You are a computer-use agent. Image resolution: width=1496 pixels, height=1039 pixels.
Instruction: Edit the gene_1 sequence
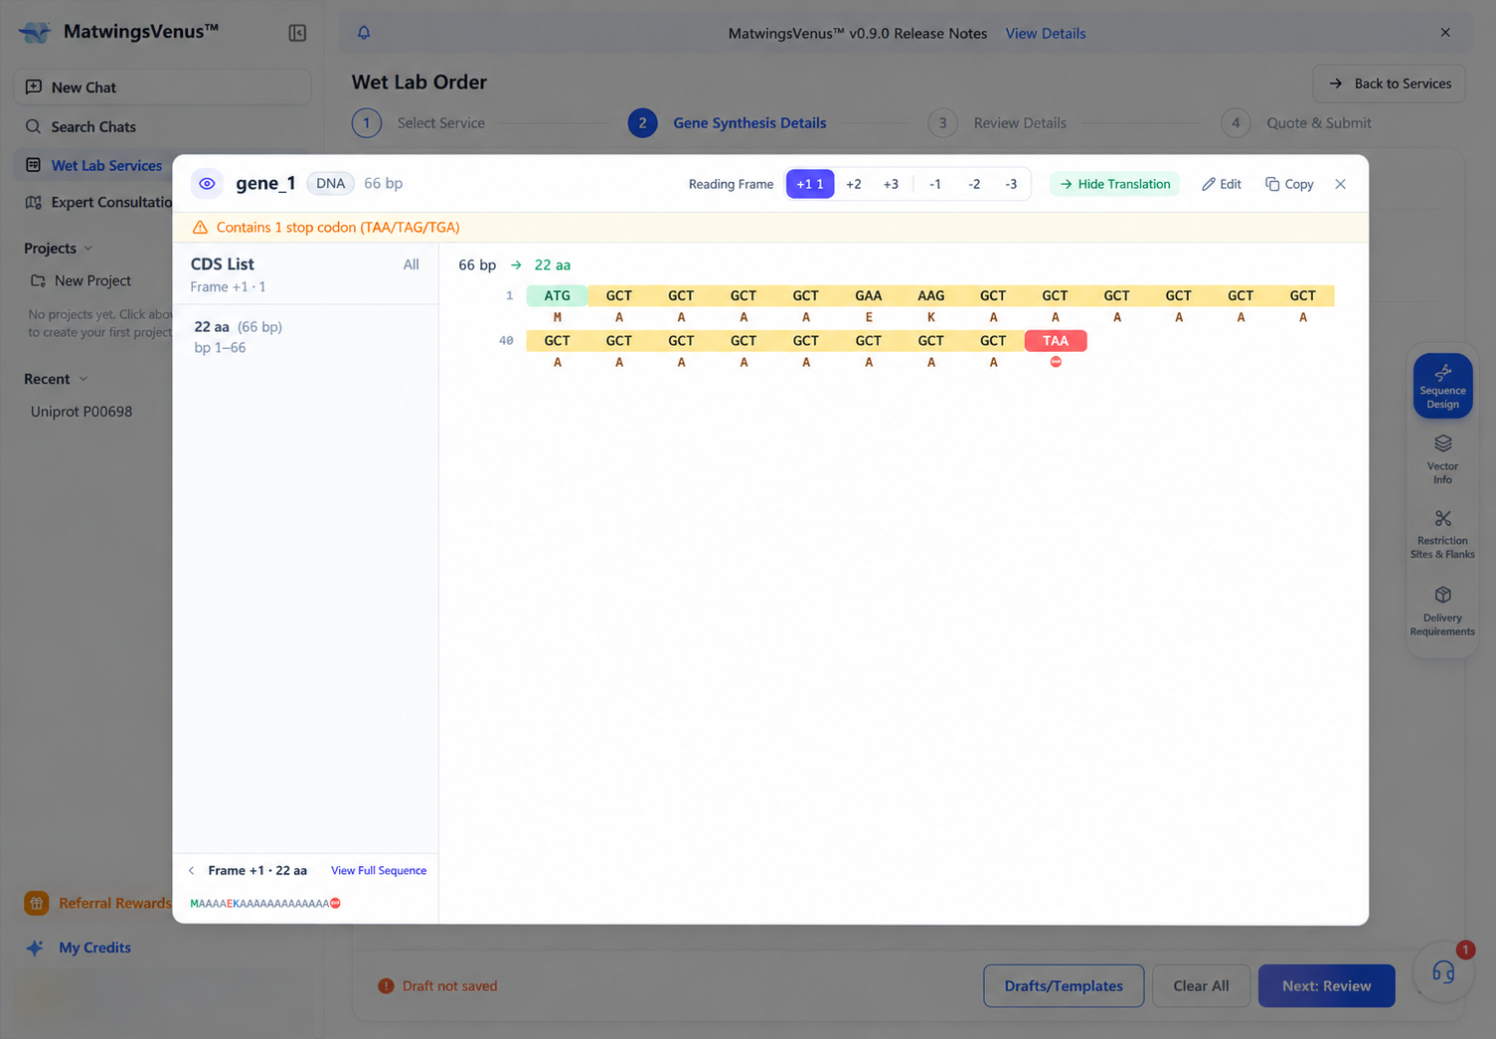tap(1222, 184)
